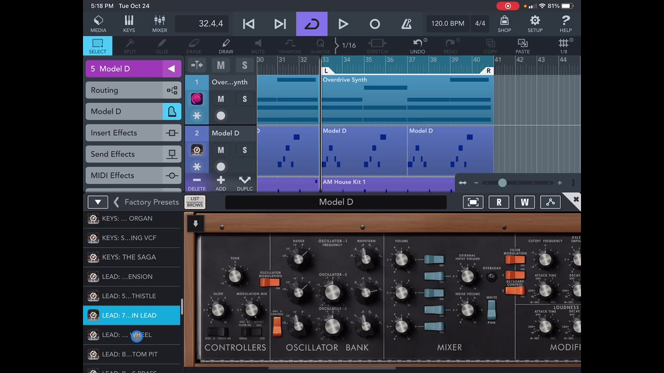Click the right locator R marker
Viewport: 664px width, 373px height.
click(488, 70)
